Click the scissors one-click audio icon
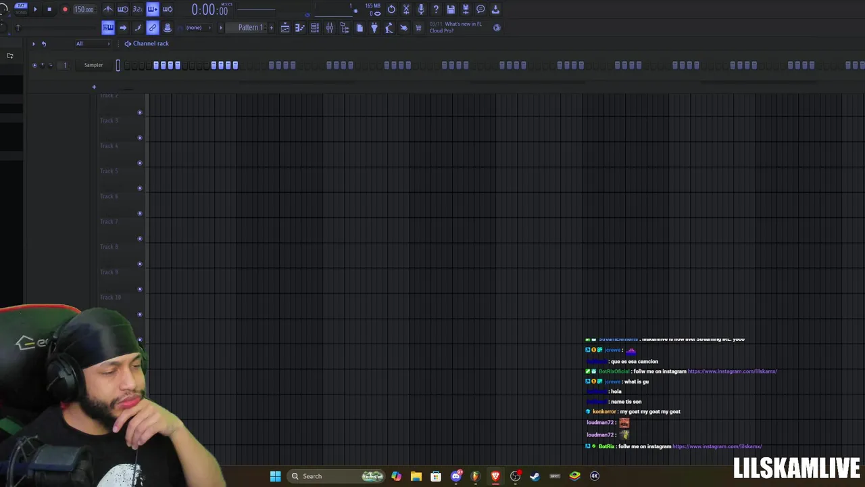Viewport: 865px width, 487px height. (x=406, y=9)
